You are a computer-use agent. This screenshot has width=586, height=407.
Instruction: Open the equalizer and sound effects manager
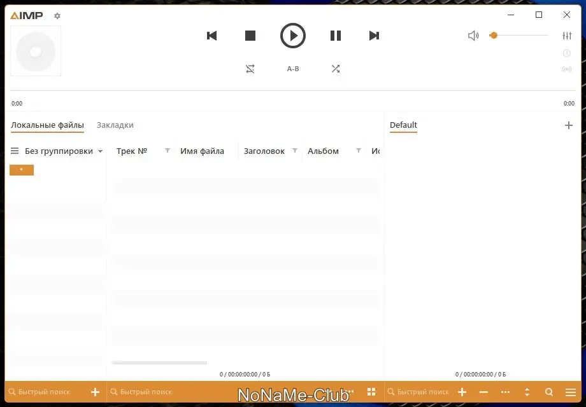(x=567, y=36)
